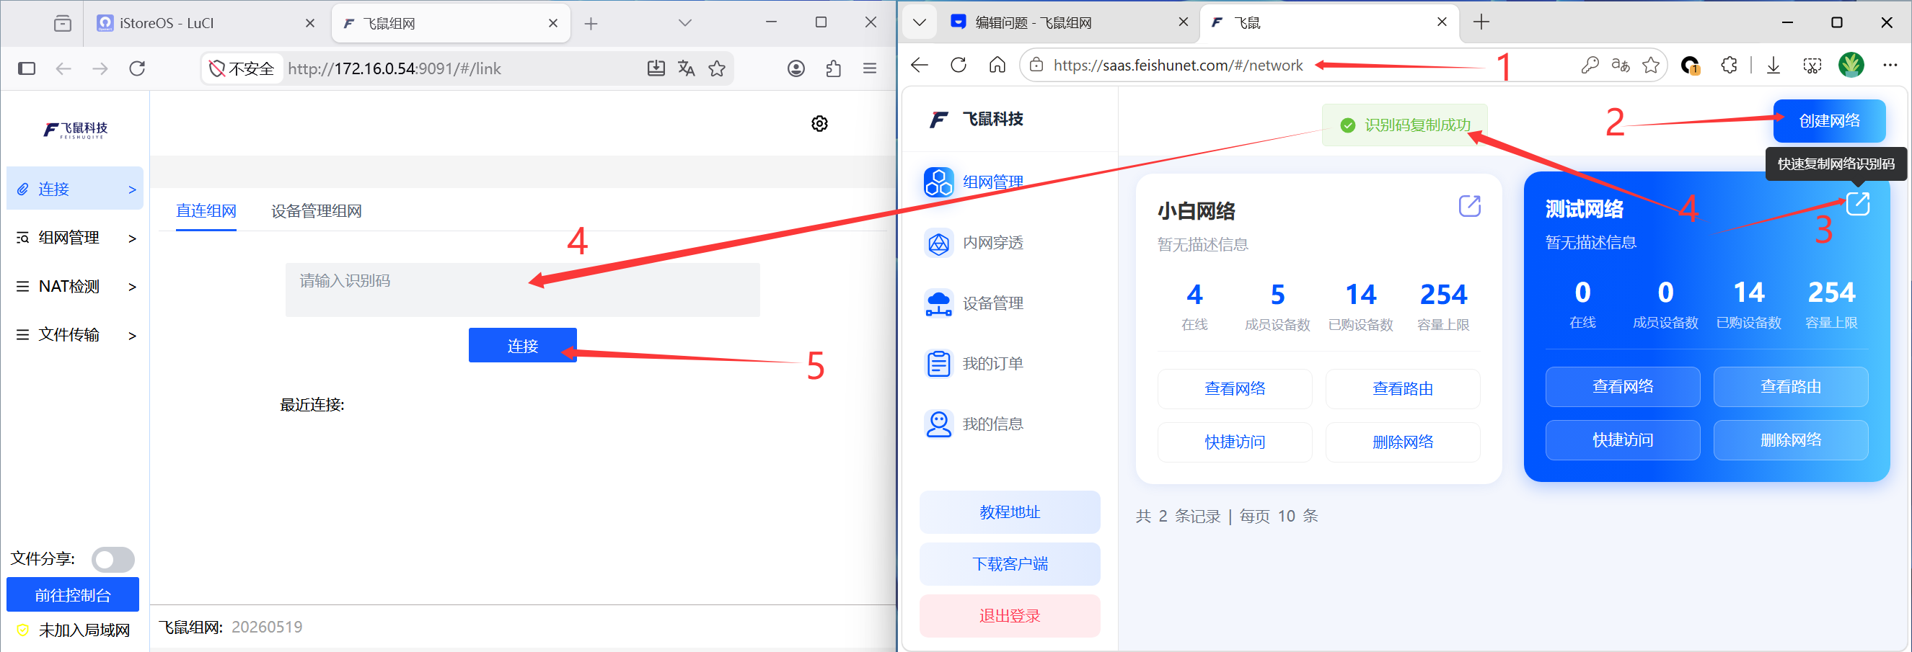Open the tab actions dropdown in right browser
This screenshot has height=652, width=1912.
click(920, 22)
